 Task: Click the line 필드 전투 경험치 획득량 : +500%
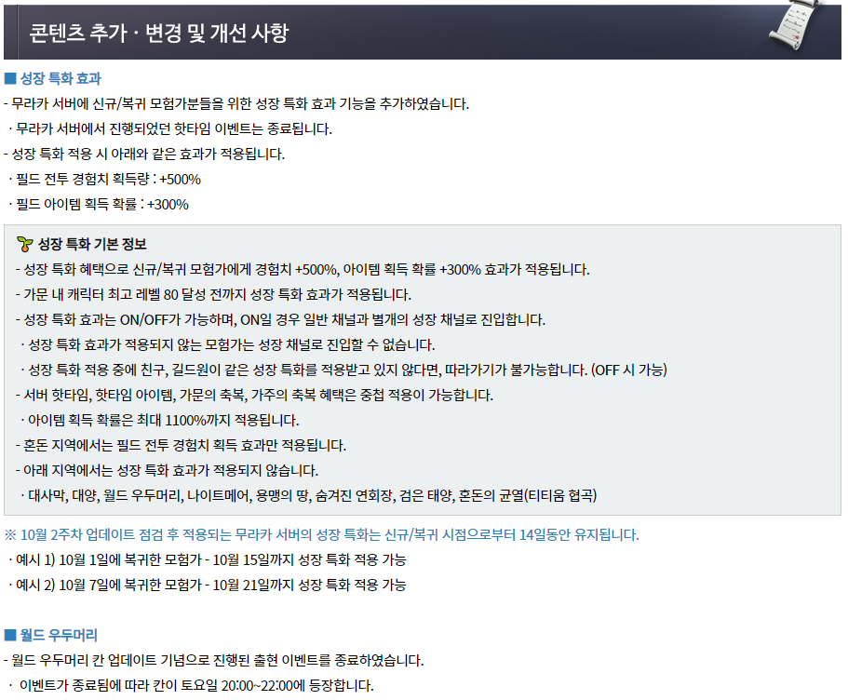click(105, 179)
